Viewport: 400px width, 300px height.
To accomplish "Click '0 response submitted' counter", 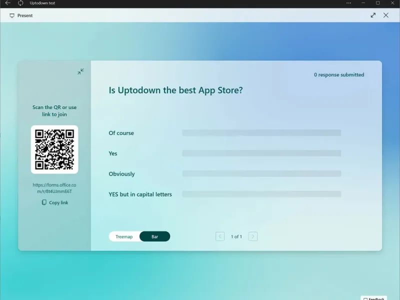I will click(339, 74).
